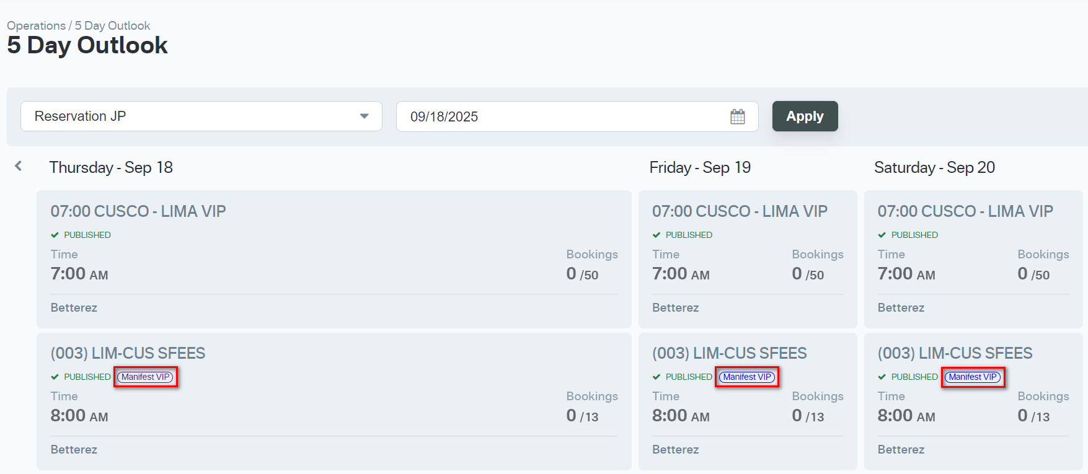The image size is (1088, 474).
Task: Click the dropdown arrow beside Reservation JP
Action: tap(365, 116)
